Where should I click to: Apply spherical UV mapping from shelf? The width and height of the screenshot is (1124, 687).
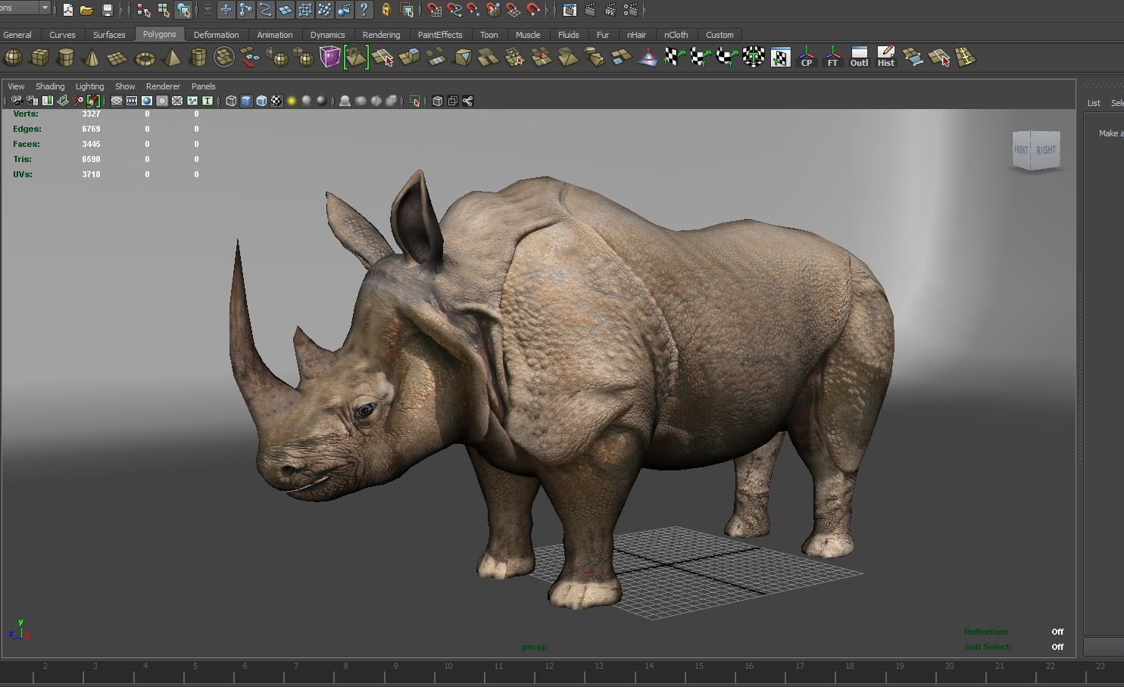pyautogui.click(x=727, y=58)
